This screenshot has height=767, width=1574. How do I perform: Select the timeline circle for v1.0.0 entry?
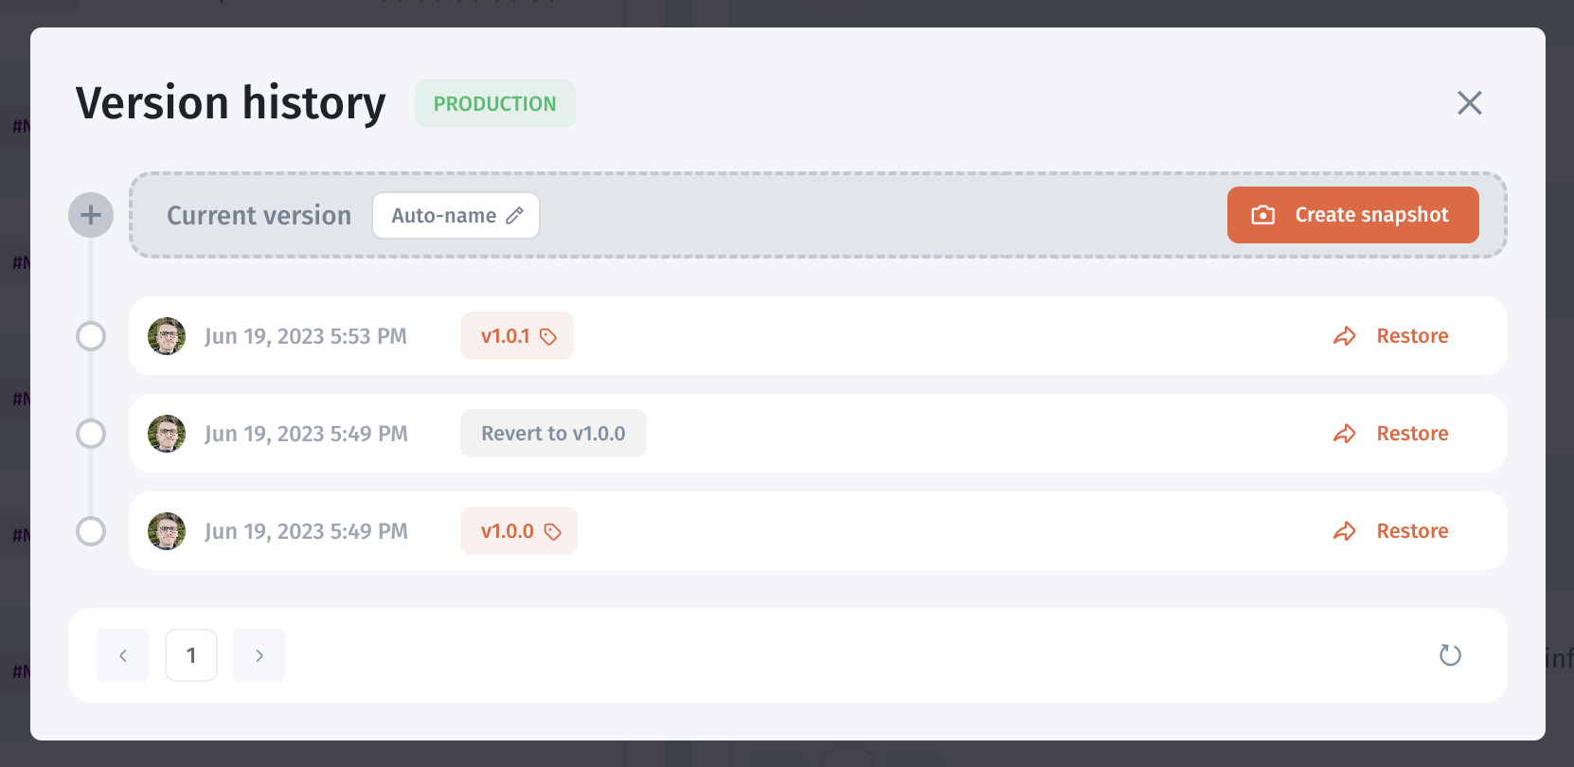click(x=91, y=531)
